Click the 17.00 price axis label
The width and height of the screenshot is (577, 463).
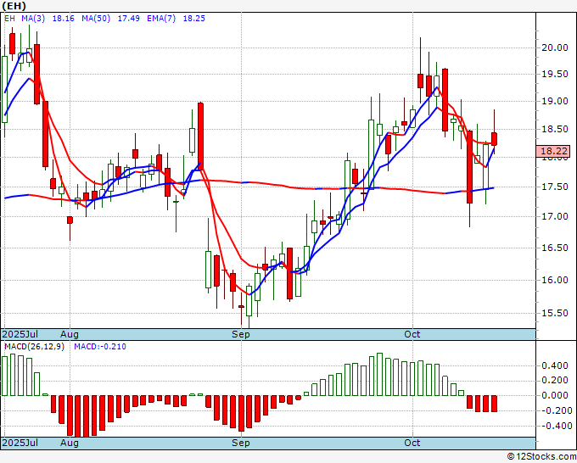555,216
